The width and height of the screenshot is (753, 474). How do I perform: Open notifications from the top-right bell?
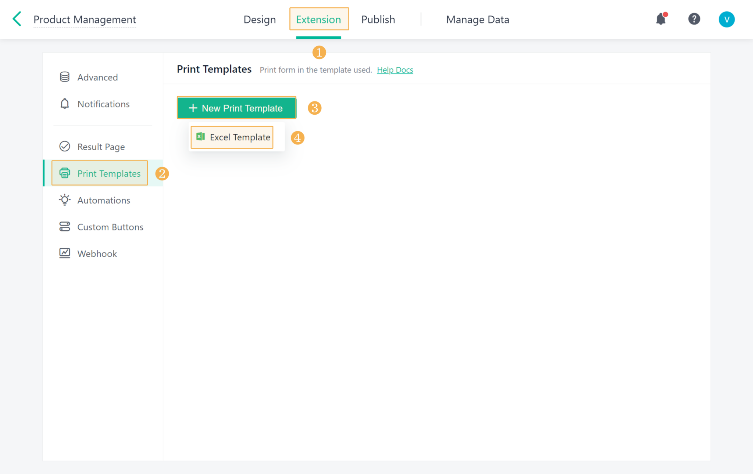[661, 19]
